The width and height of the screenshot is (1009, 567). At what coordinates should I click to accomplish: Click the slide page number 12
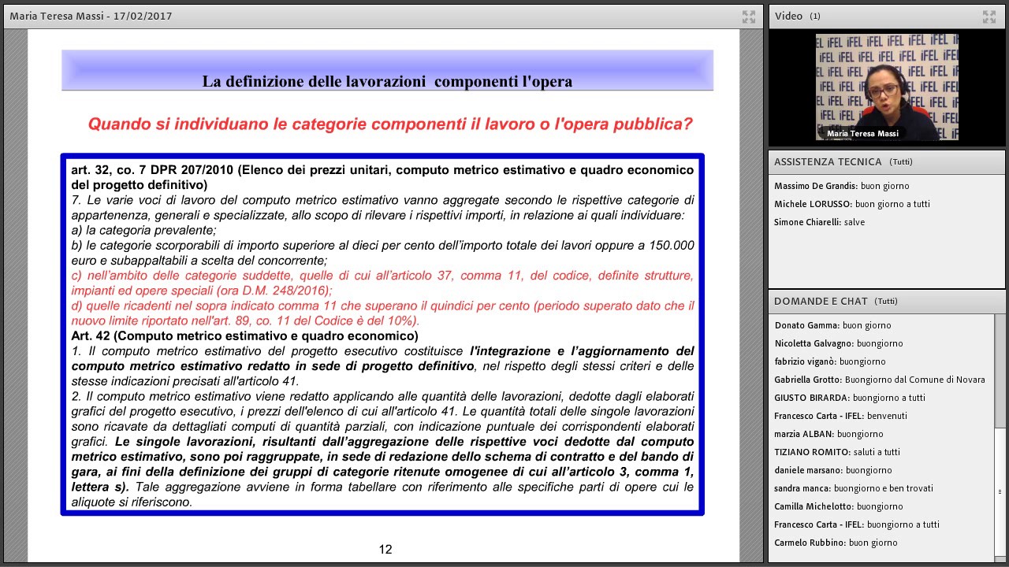(385, 550)
